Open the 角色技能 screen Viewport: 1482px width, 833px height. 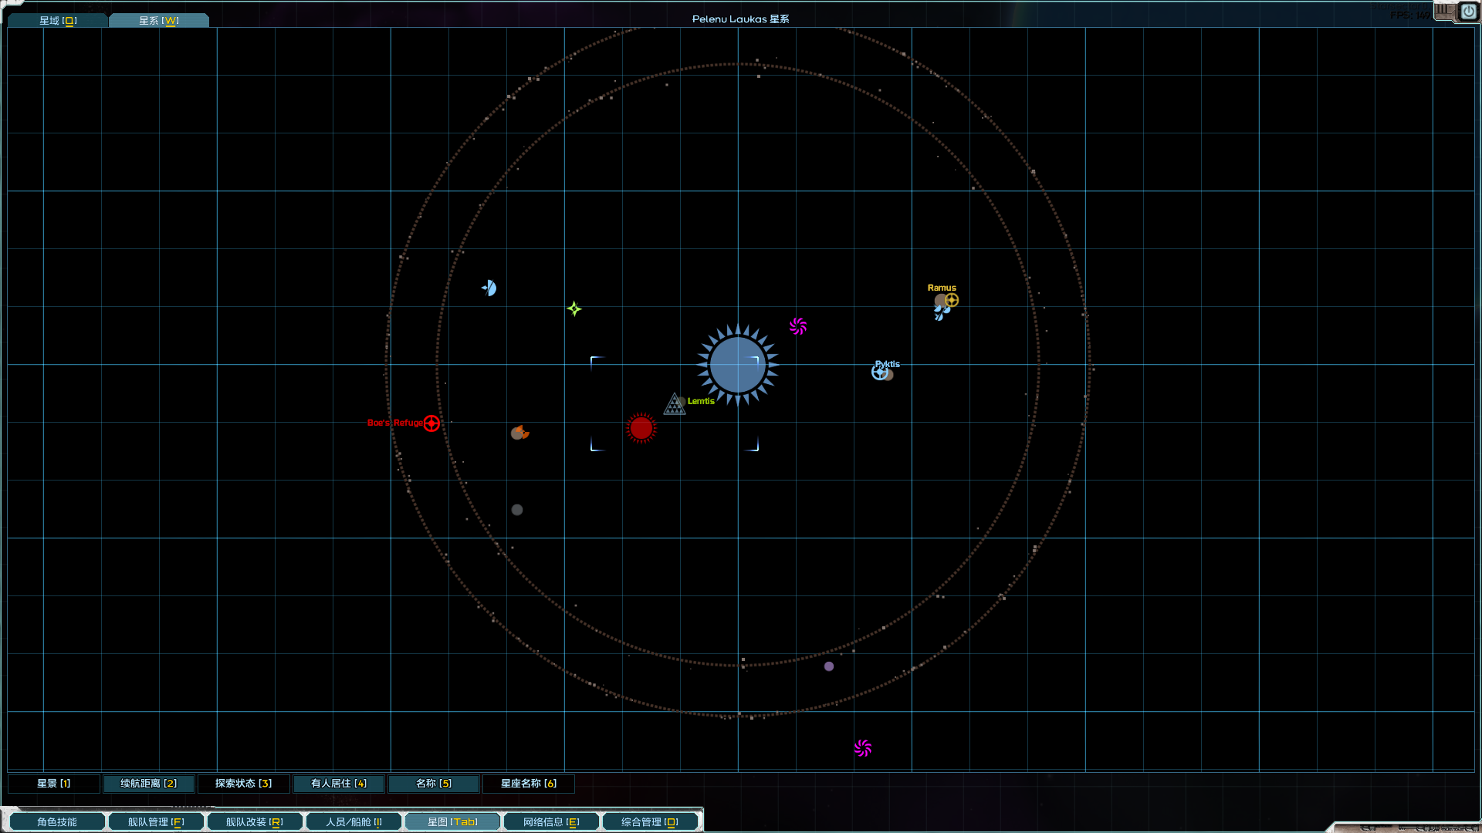coord(57,822)
